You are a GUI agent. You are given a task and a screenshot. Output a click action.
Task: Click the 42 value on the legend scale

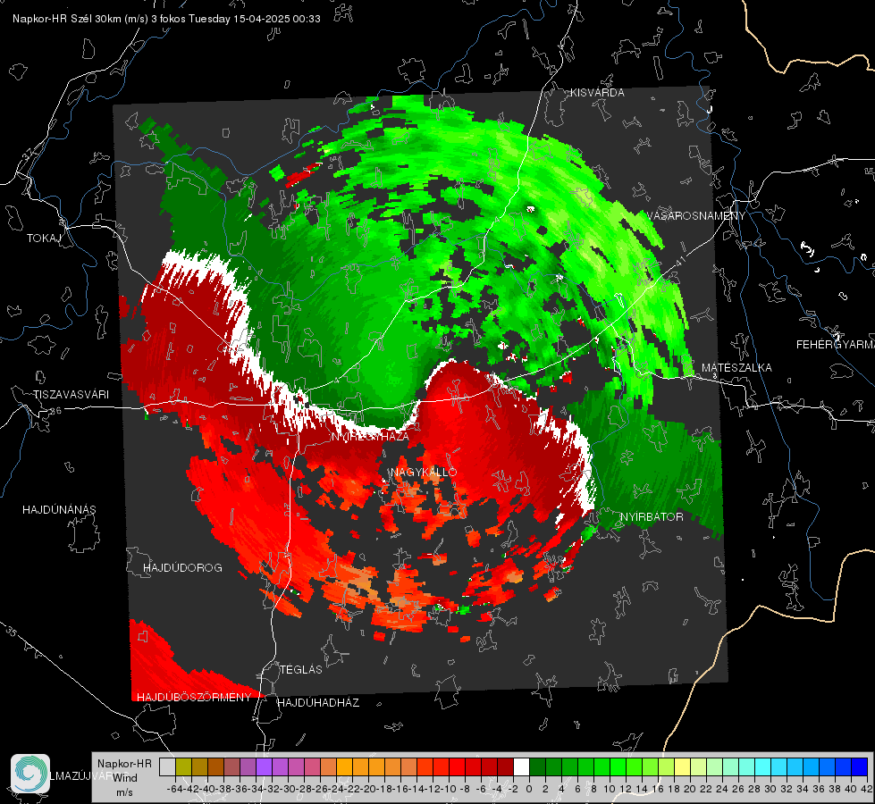coord(866,789)
